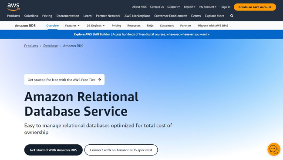Click Sign In
This screenshot has width=283, height=160.
226,7
